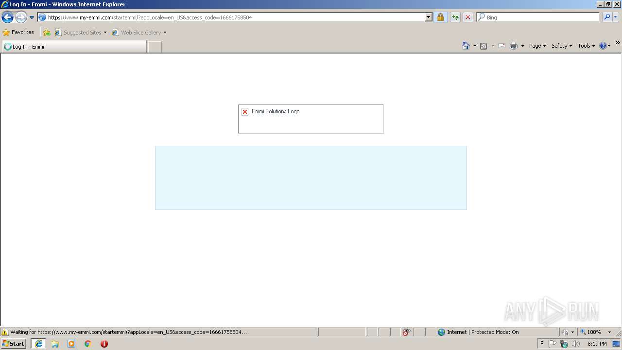The height and width of the screenshot is (350, 622).
Task: Click Internet Explorer taskbar icon
Action: click(x=39, y=344)
